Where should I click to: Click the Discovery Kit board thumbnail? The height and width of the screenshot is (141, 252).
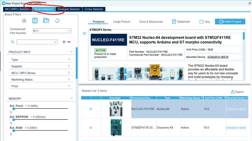tap(116, 127)
